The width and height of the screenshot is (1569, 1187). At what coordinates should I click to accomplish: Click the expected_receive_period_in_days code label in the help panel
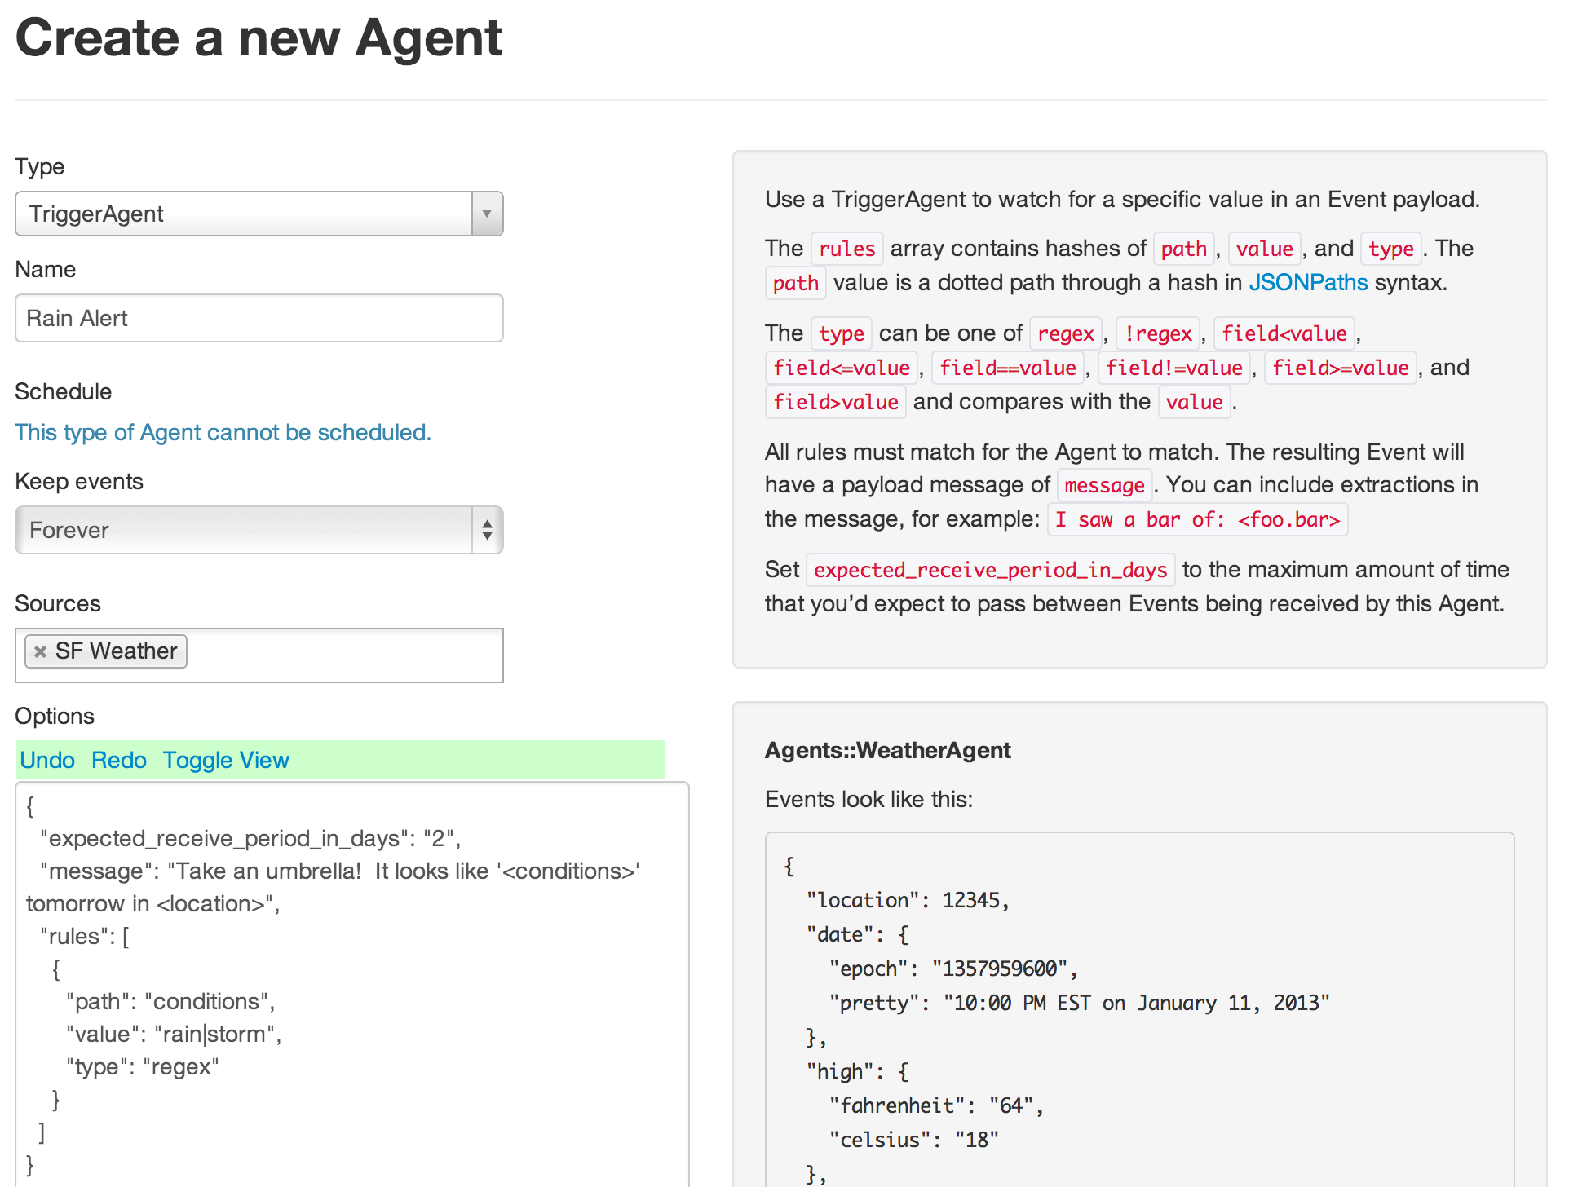click(x=990, y=570)
